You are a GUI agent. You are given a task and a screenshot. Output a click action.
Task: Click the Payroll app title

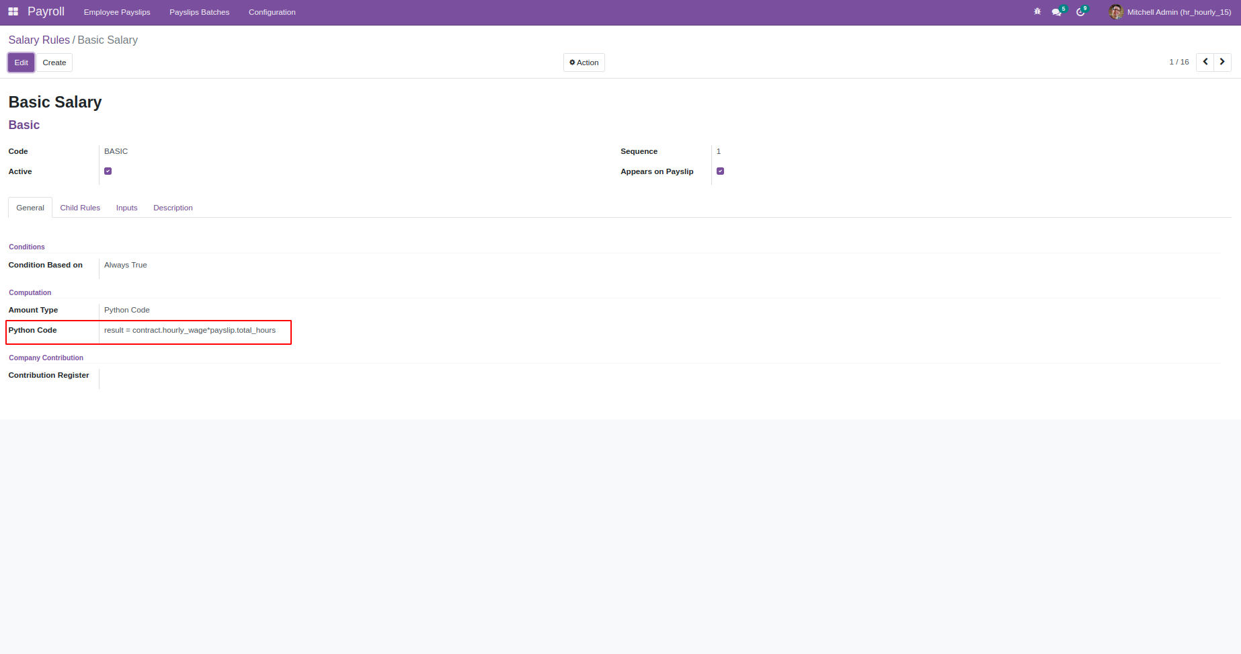(x=46, y=12)
